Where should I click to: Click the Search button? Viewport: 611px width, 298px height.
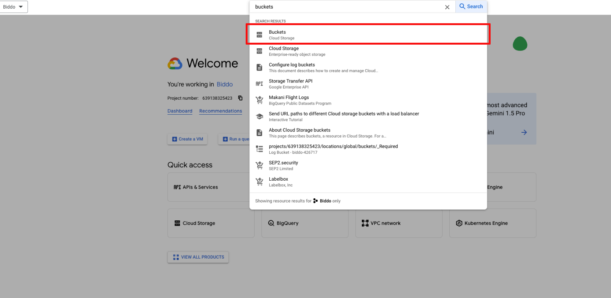pyautogui.click(x=471, y=6)
